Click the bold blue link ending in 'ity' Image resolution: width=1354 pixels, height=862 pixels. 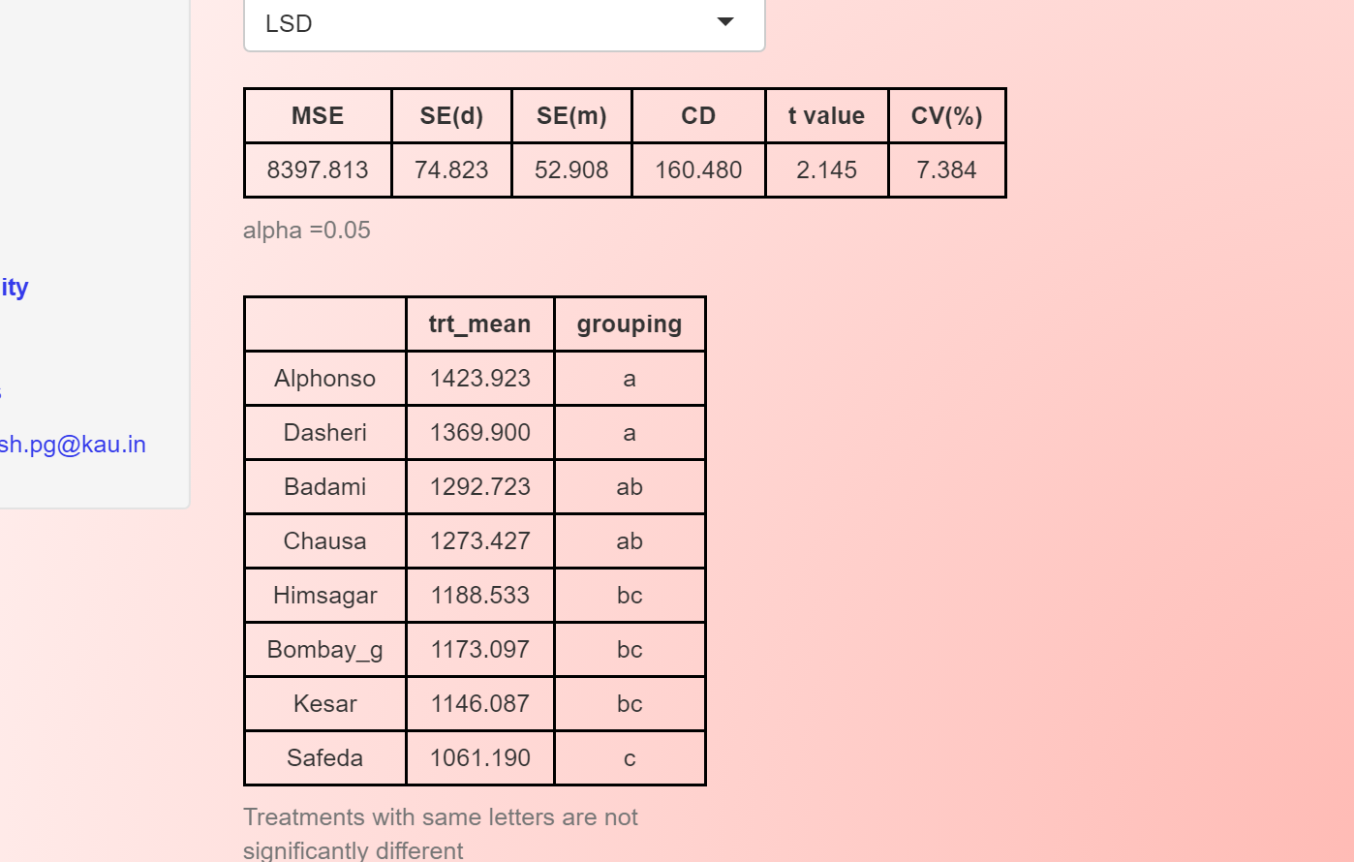[15, 288]
